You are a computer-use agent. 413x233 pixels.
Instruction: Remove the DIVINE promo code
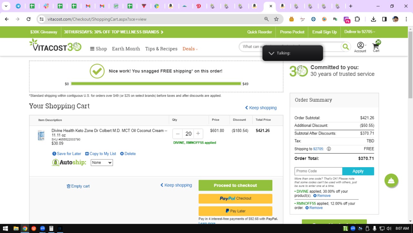click(x=322, y=196)
